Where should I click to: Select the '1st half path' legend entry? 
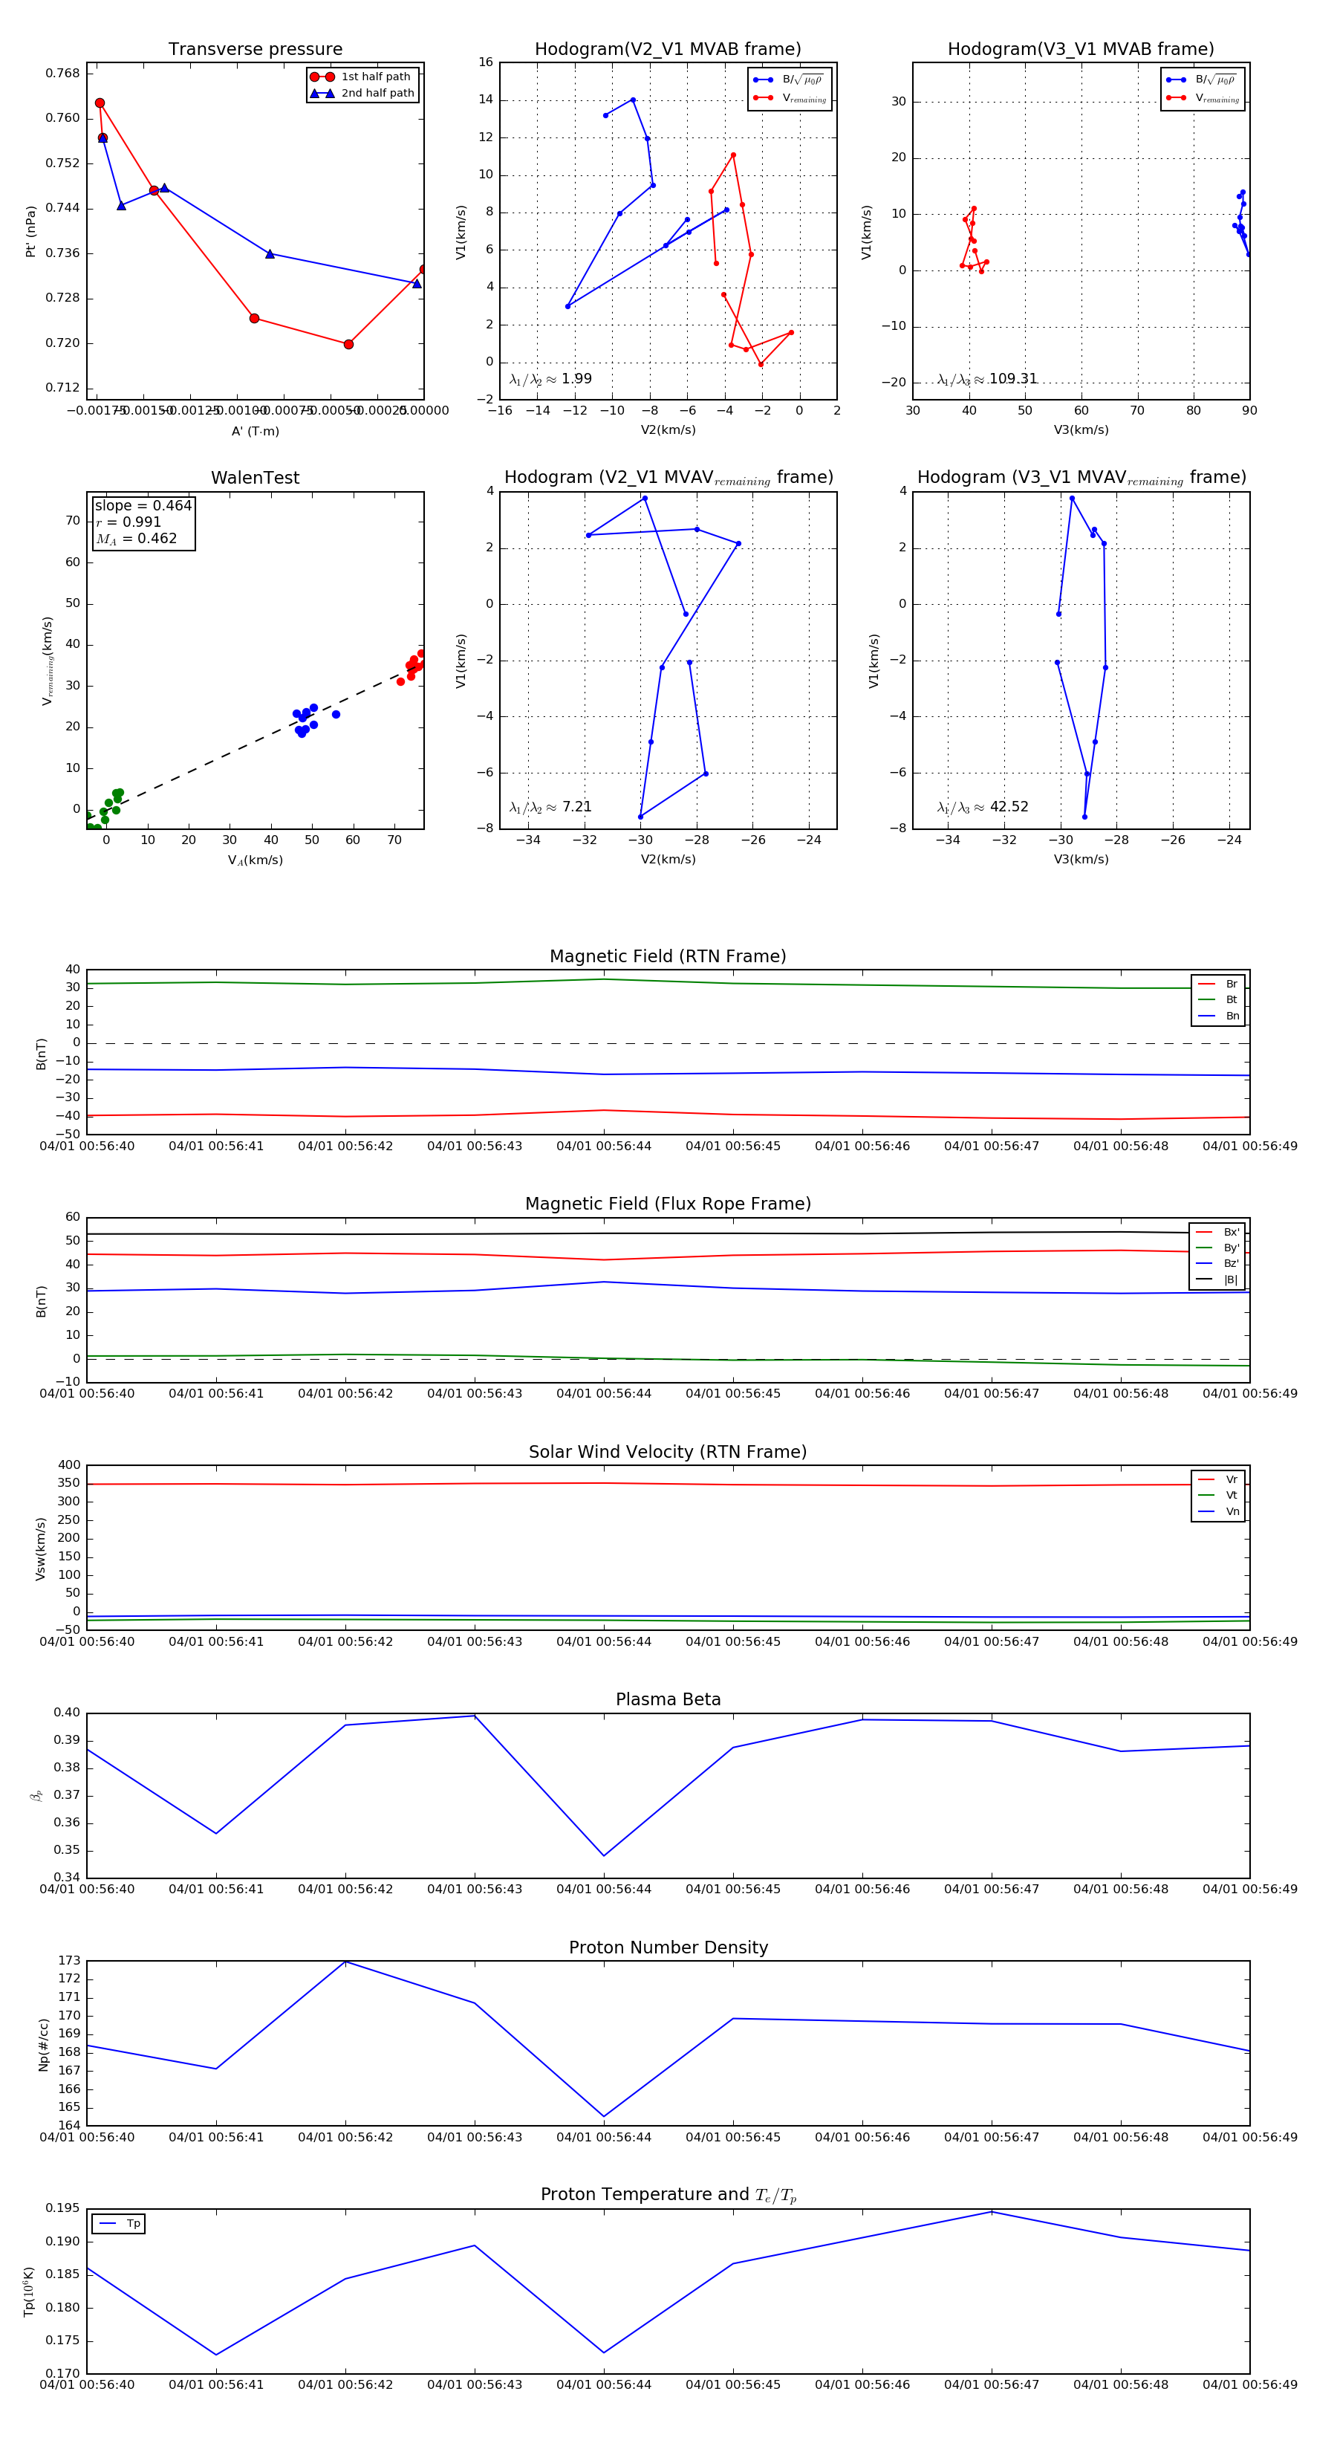tap(362, 77)
